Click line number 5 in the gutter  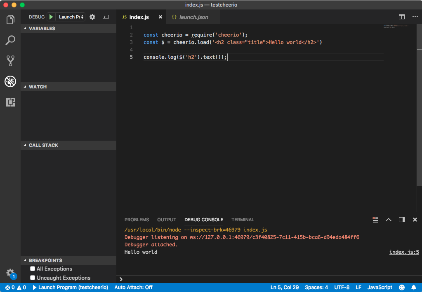pyautogui.click(x=131, y=57)
